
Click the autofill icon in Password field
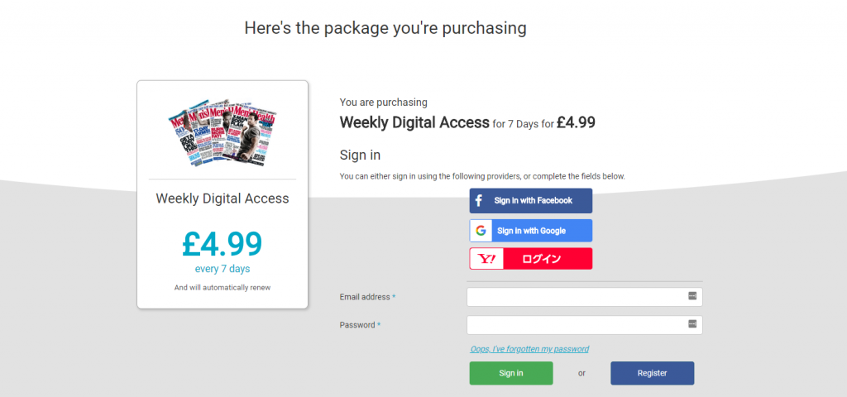tap(692, 324)
